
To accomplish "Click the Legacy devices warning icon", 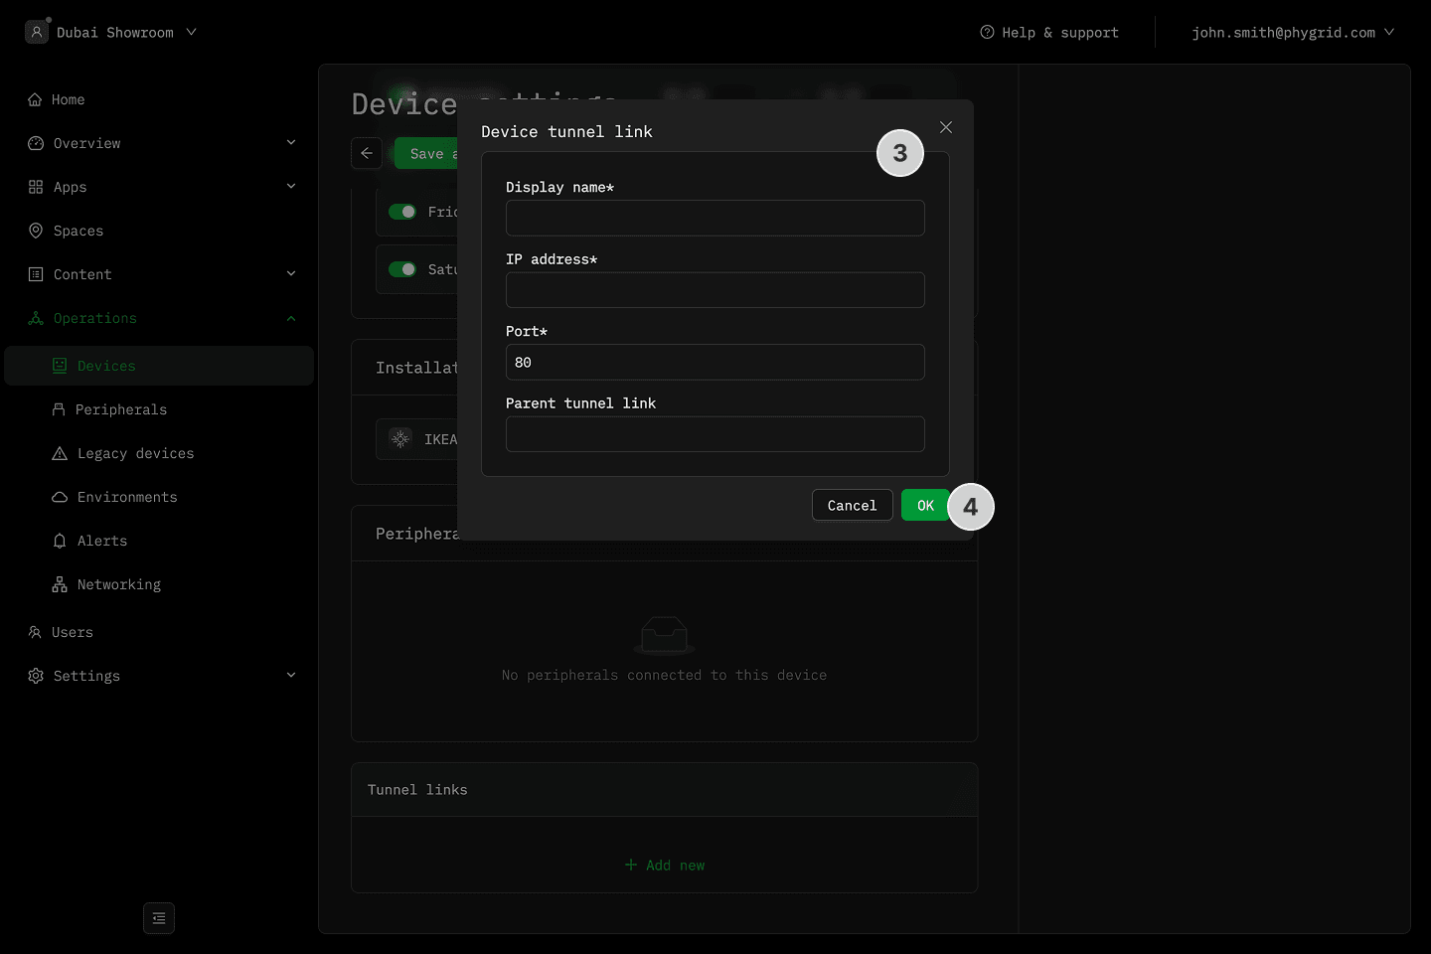I will pyautogui.click(x=60, y=453).
